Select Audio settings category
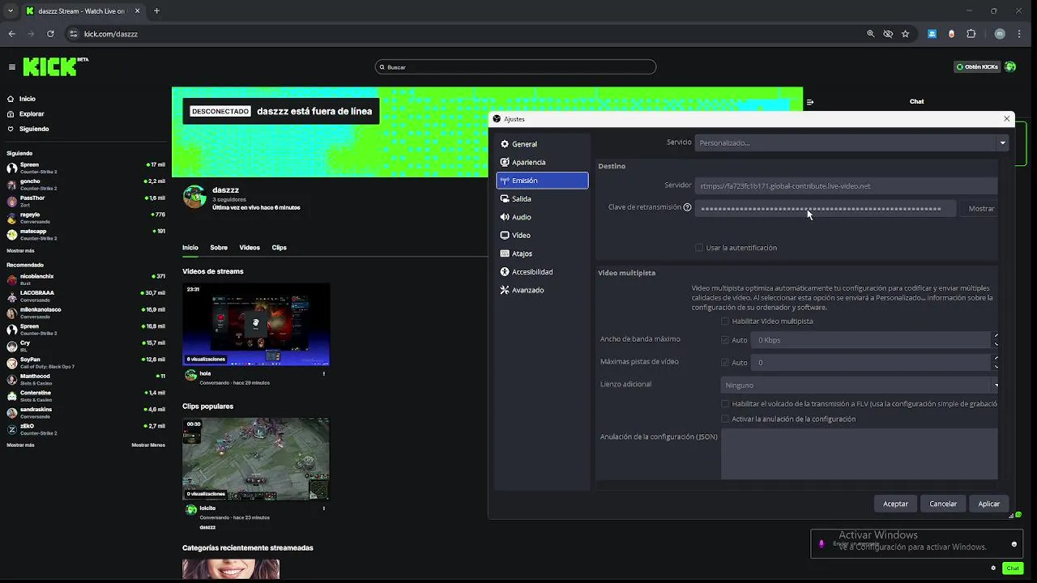 pyautogui.click(x=542, y=217)
